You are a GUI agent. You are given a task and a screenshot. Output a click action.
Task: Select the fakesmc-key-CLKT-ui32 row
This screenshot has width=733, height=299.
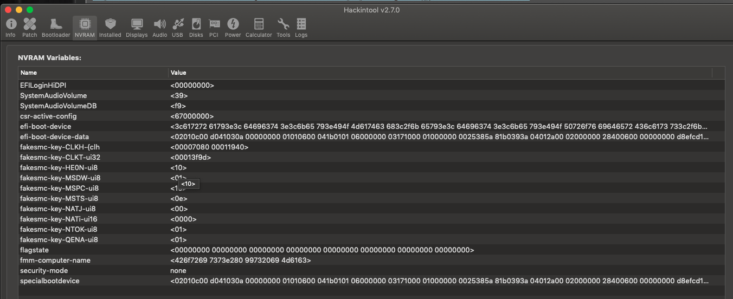point(371,158)
